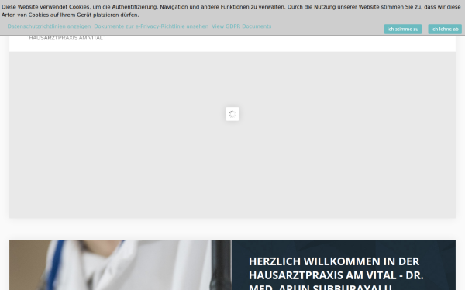Click the cookie notice text starting 'Diese Website verwendet Cookies'
The image size is (465, 290).
click(x=231, y=11)
